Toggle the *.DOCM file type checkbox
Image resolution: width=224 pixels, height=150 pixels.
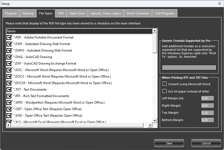point(9,83)
